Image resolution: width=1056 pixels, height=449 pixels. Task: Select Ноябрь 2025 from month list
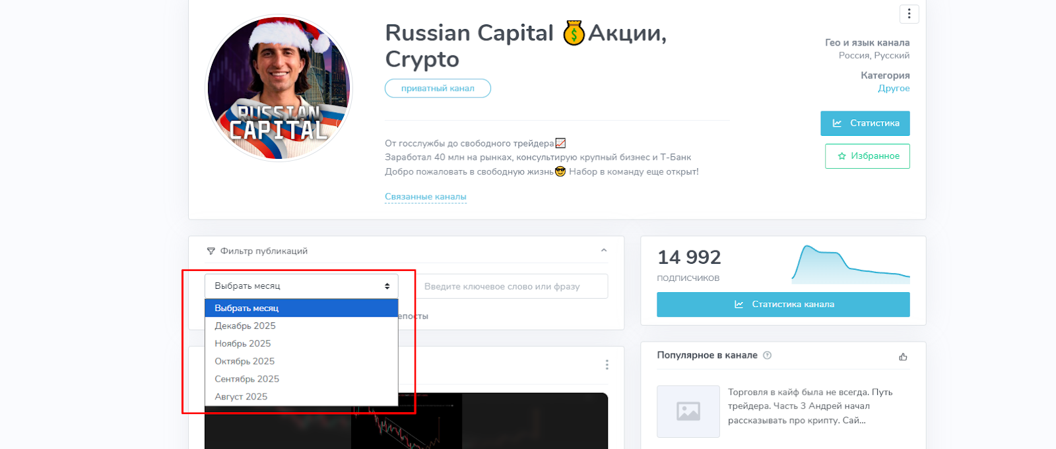pos(302,344)
